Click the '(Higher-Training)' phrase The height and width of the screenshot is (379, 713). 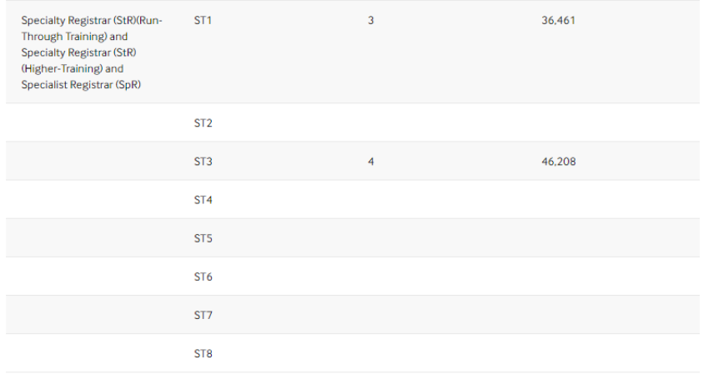coord(62,69)
